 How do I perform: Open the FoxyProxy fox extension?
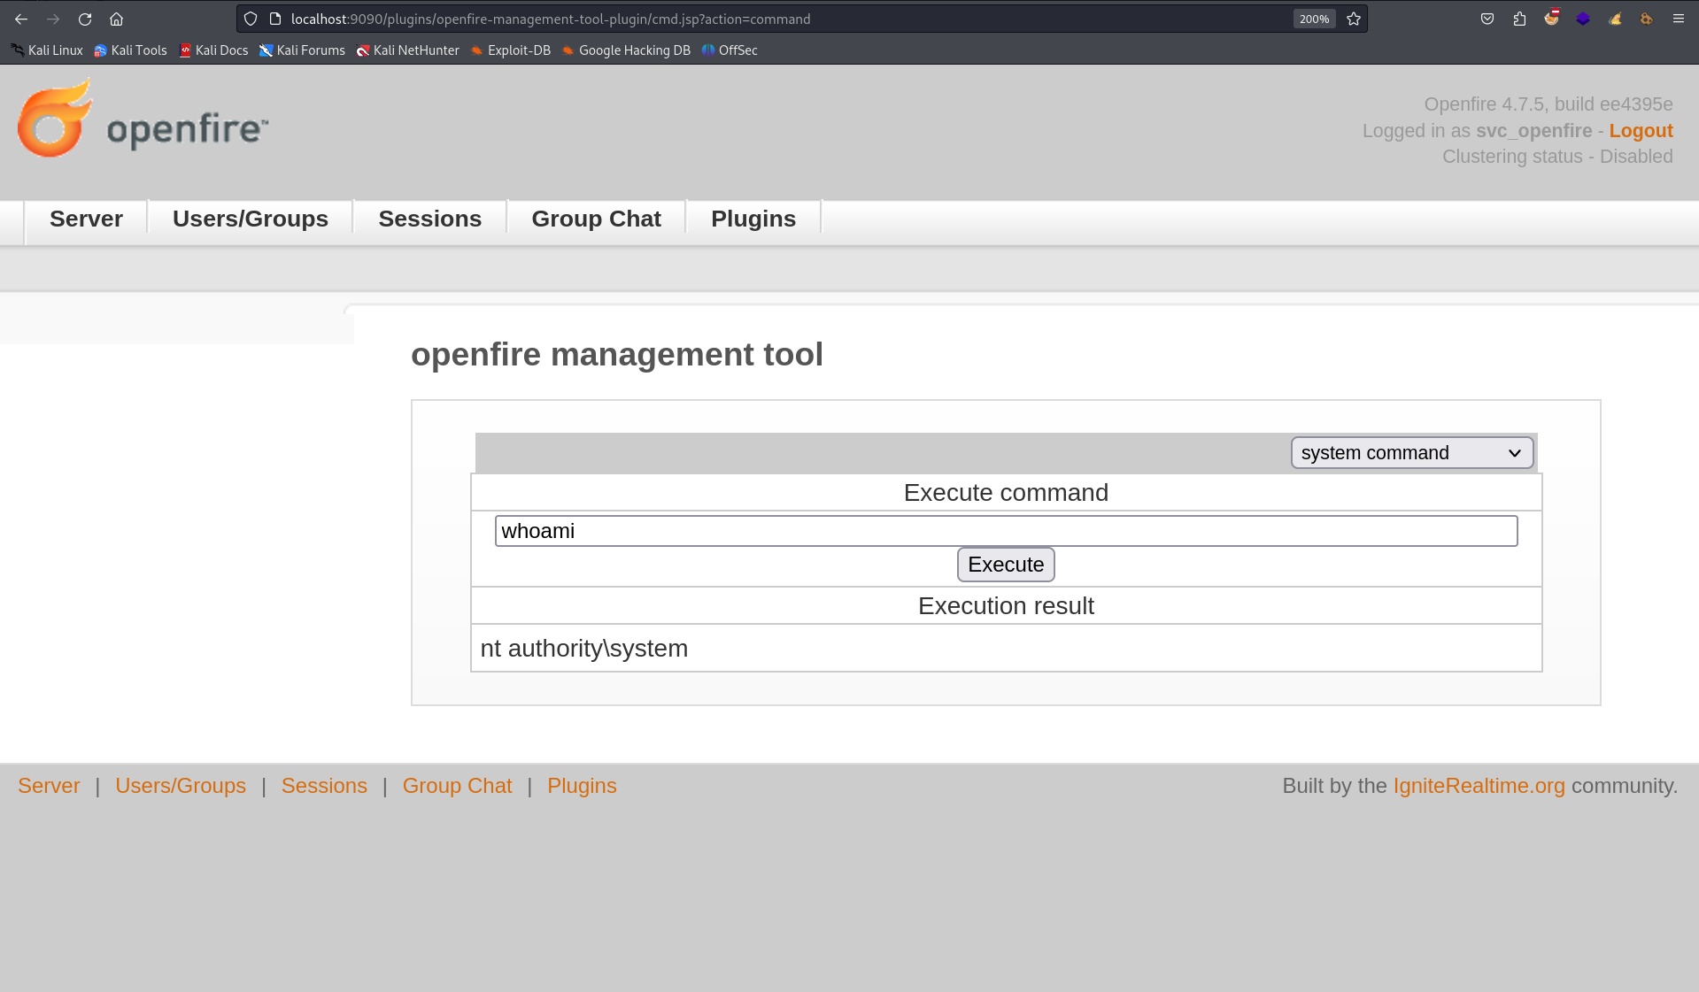[x=1551, y=19]
